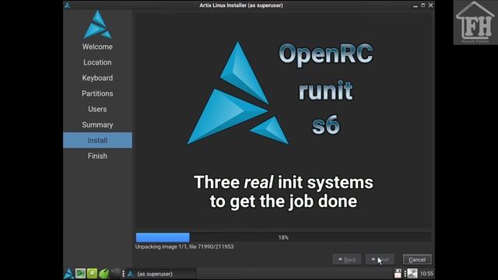Image resolution: width=498 pixels, height=280 pixels.
Task: Click the OpenRC text in slideshow
Action: pos(325,54)
